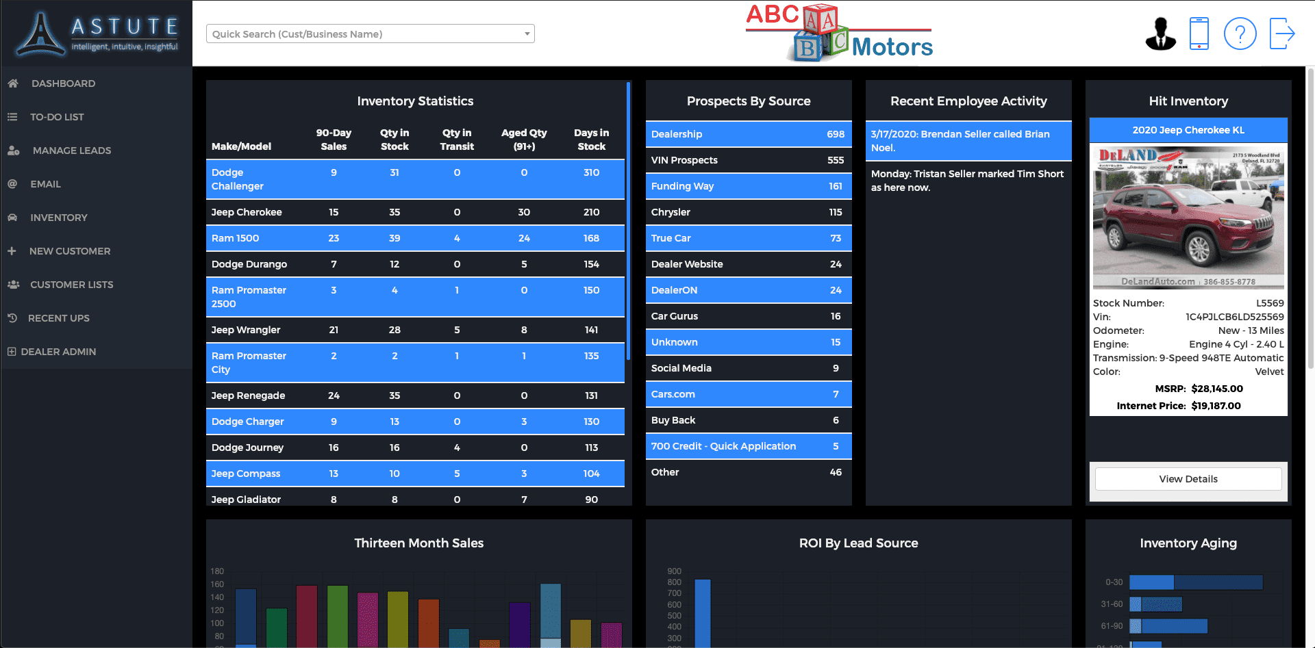1315x648 pixels.
Task: Click the New Customer plus icon
Action: [12, 251]
